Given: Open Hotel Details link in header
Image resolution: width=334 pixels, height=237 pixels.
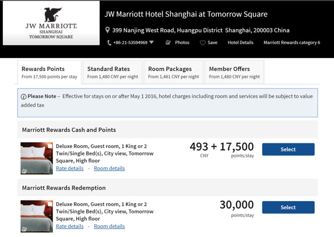Looking at the screenshot, I should pos(240,42).
